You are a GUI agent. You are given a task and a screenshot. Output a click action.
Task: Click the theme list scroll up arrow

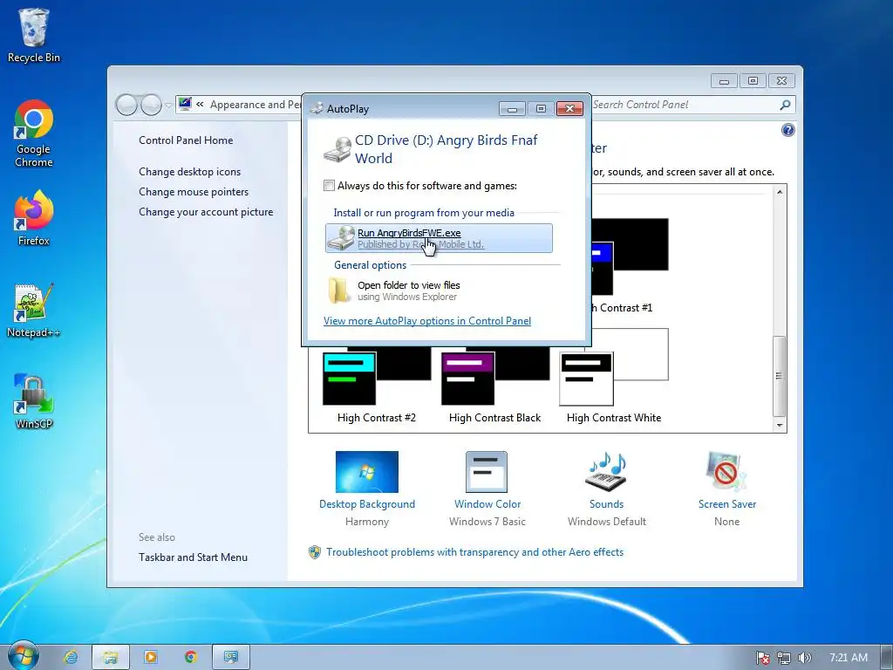(780, 193)
